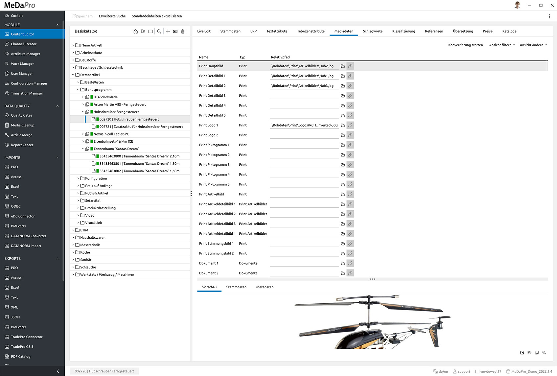Go to catalog home icon
557x376 pixels.
[135, 31]
